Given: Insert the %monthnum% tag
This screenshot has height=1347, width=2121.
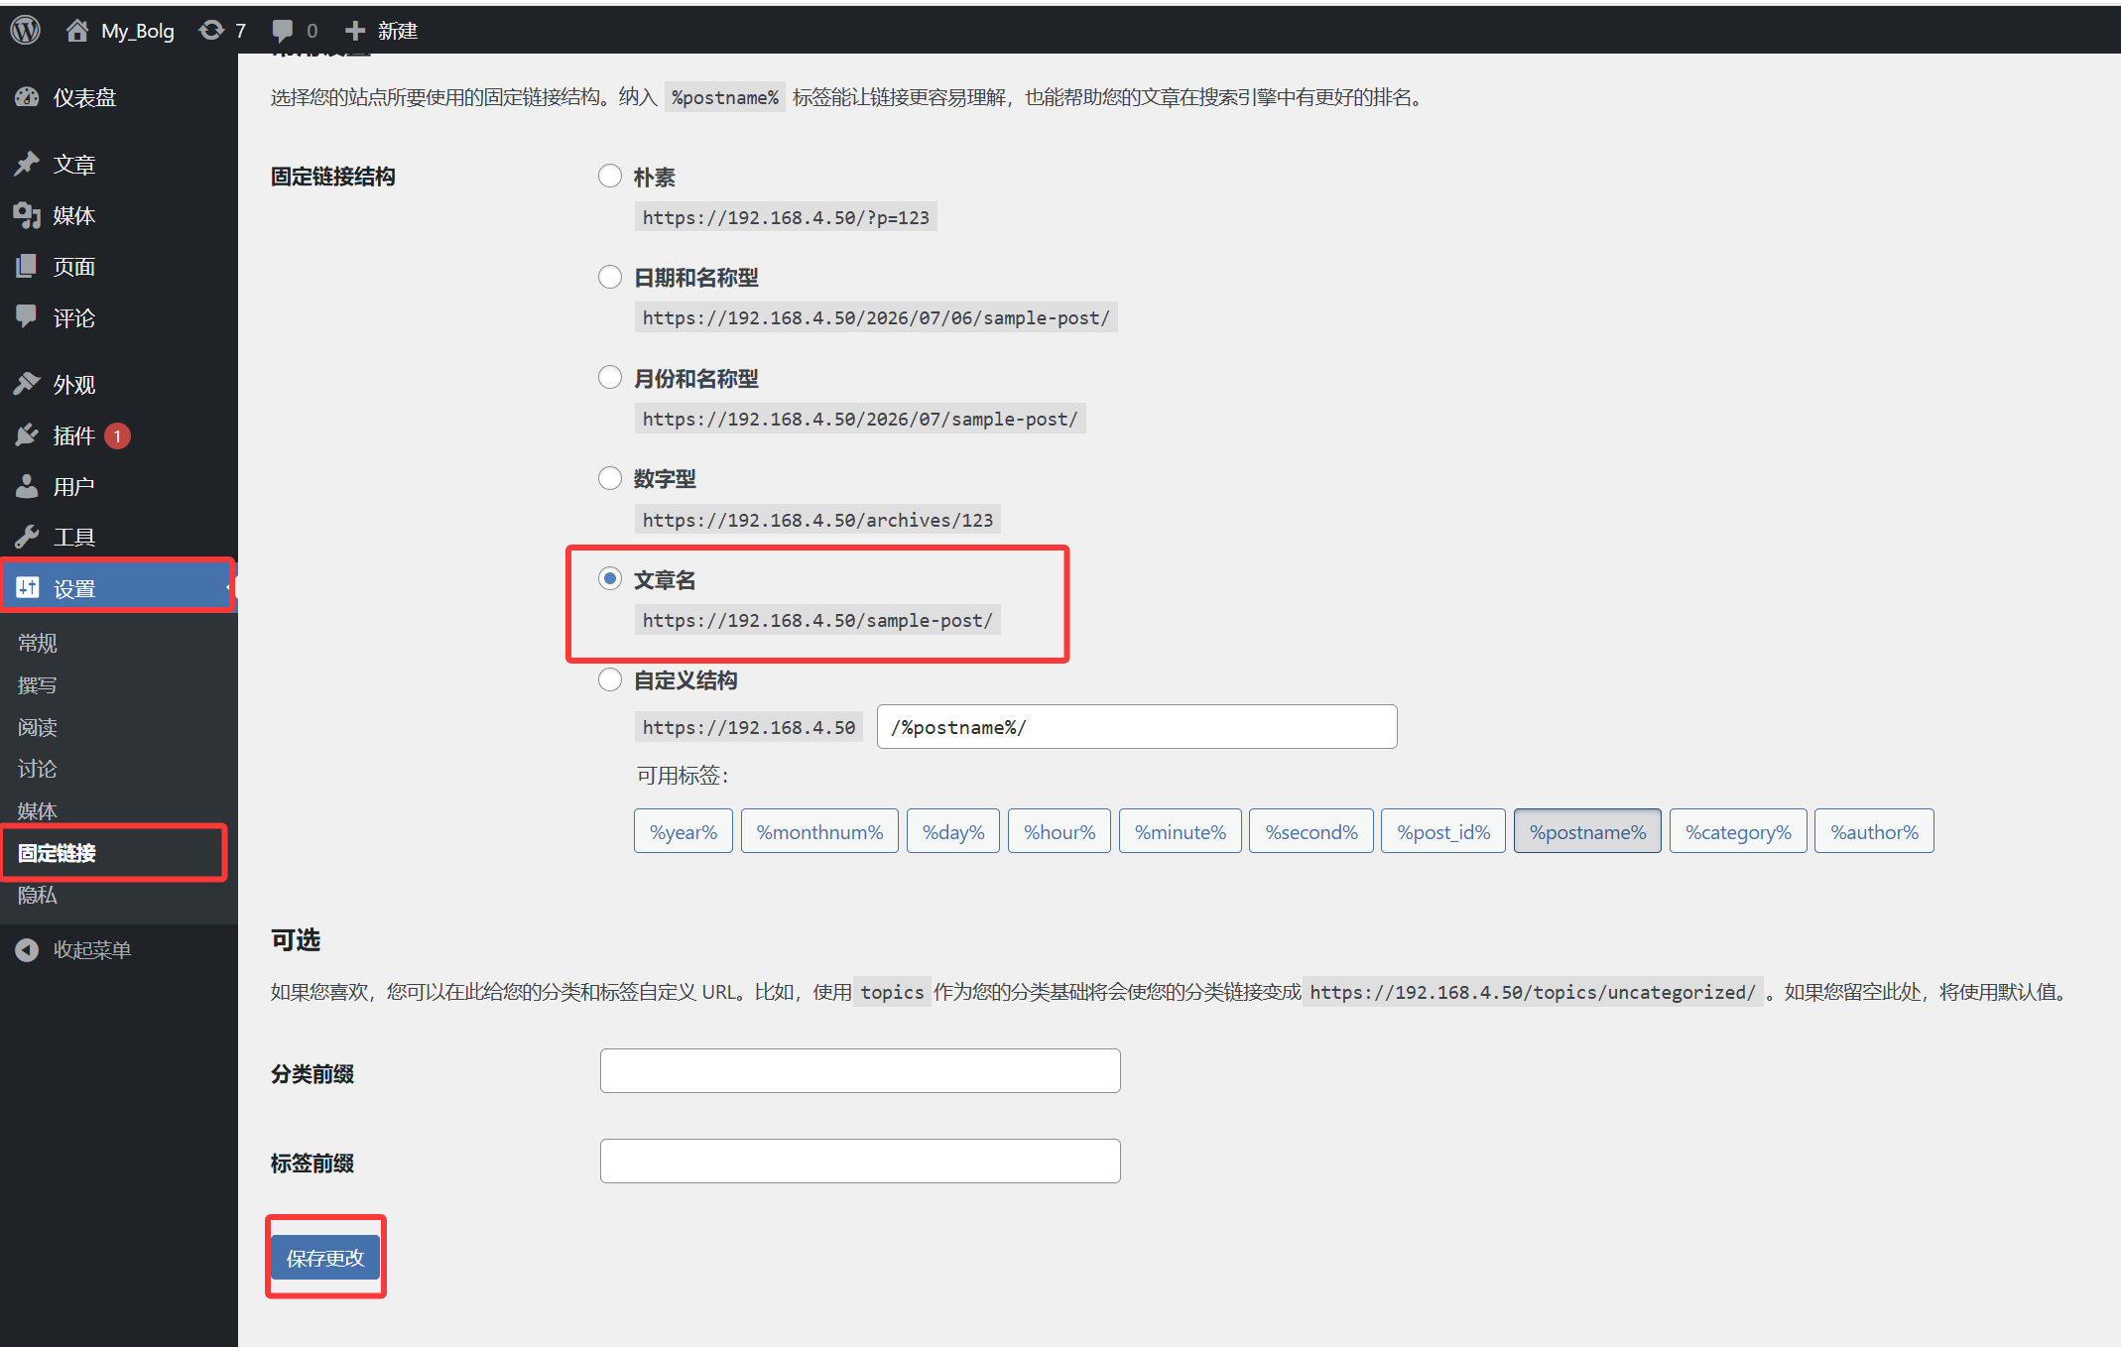Looking at the screenshot, I should (x=819, y=831).
